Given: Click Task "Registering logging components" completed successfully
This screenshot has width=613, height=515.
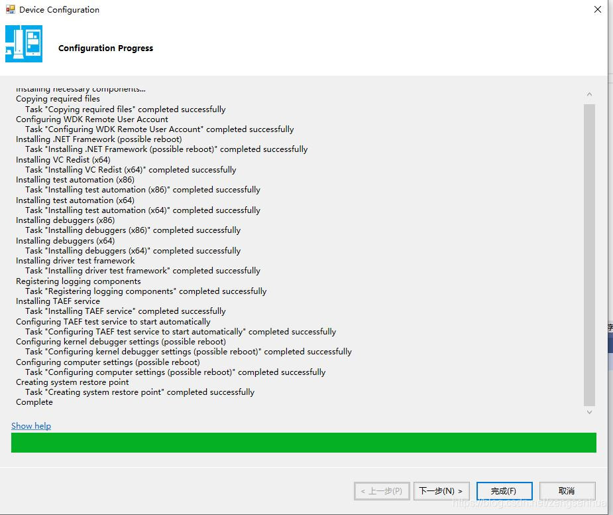Looking at the screenshot, I should pos(146,291).
